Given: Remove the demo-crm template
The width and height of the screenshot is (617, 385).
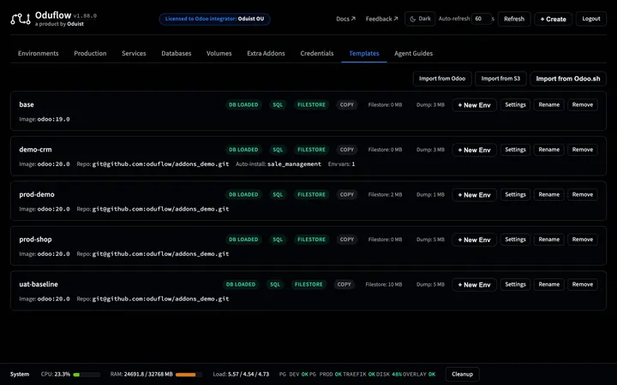Looking at the screenshot, I should [x=583, y=150].
